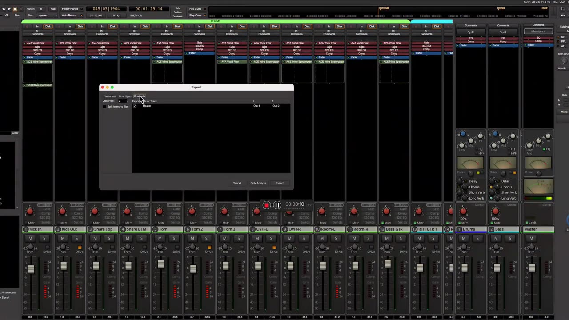Click the Bass bus Short Verb knob
The image size is (569, 320).
pyautogui.click(x=491, y=192)
